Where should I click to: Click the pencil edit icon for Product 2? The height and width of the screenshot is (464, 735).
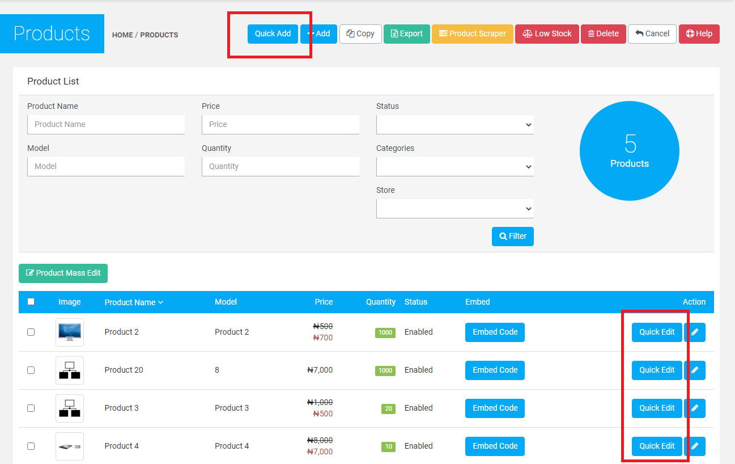695,332
